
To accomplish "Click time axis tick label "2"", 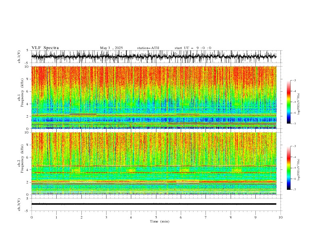I will coord(81,217).
